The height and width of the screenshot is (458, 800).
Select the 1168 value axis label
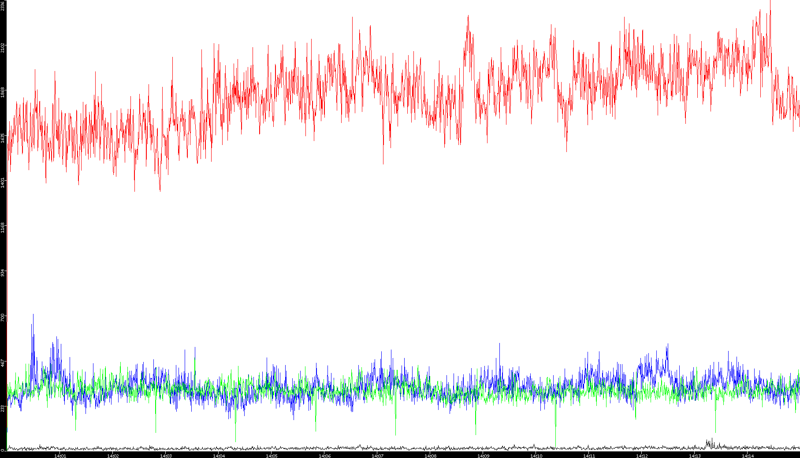(x=3, y=227)
